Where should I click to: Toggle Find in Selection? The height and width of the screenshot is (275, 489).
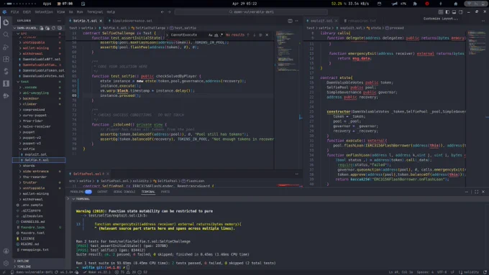[x=260, y=35]
